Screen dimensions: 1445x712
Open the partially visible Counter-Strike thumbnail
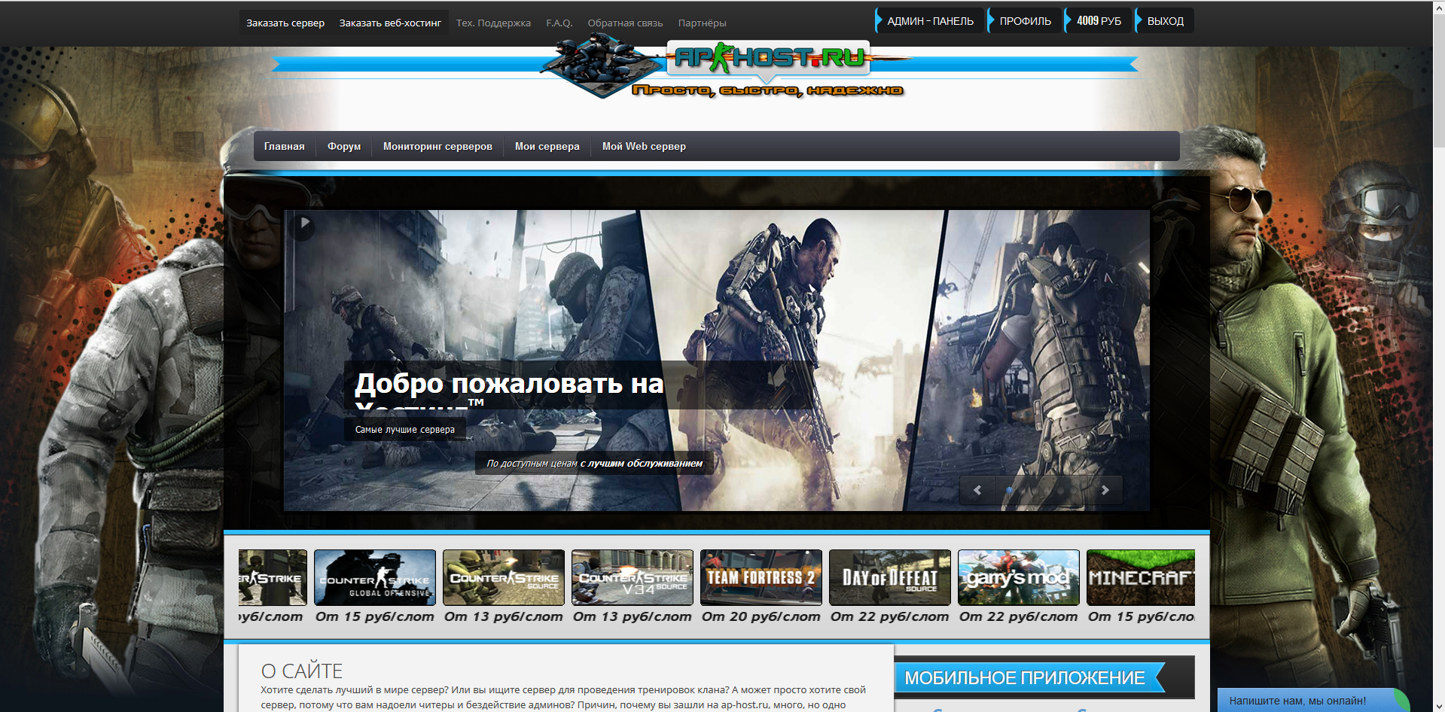[x=273, y=577]
